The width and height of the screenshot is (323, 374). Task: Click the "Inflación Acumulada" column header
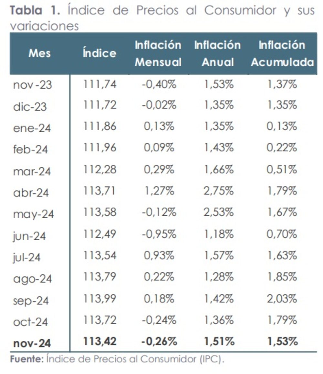(x=282, y=53)
